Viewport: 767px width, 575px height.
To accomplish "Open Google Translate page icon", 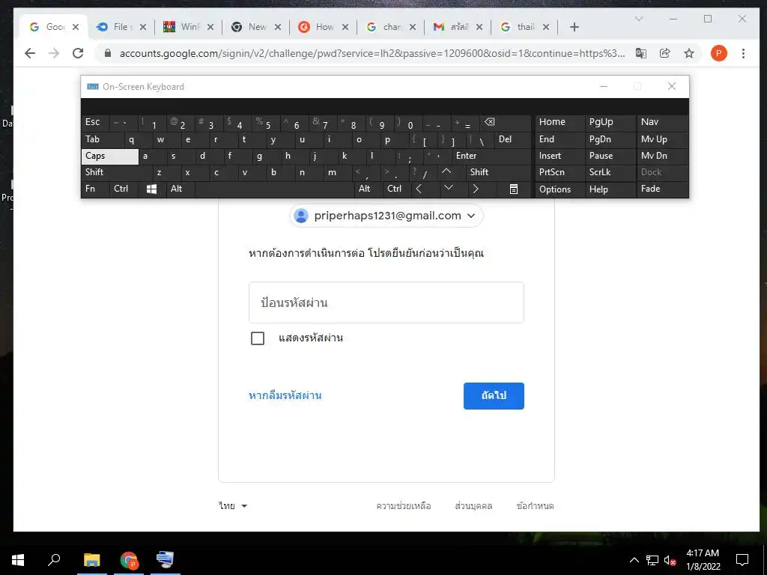I will (x=641, y=53).
